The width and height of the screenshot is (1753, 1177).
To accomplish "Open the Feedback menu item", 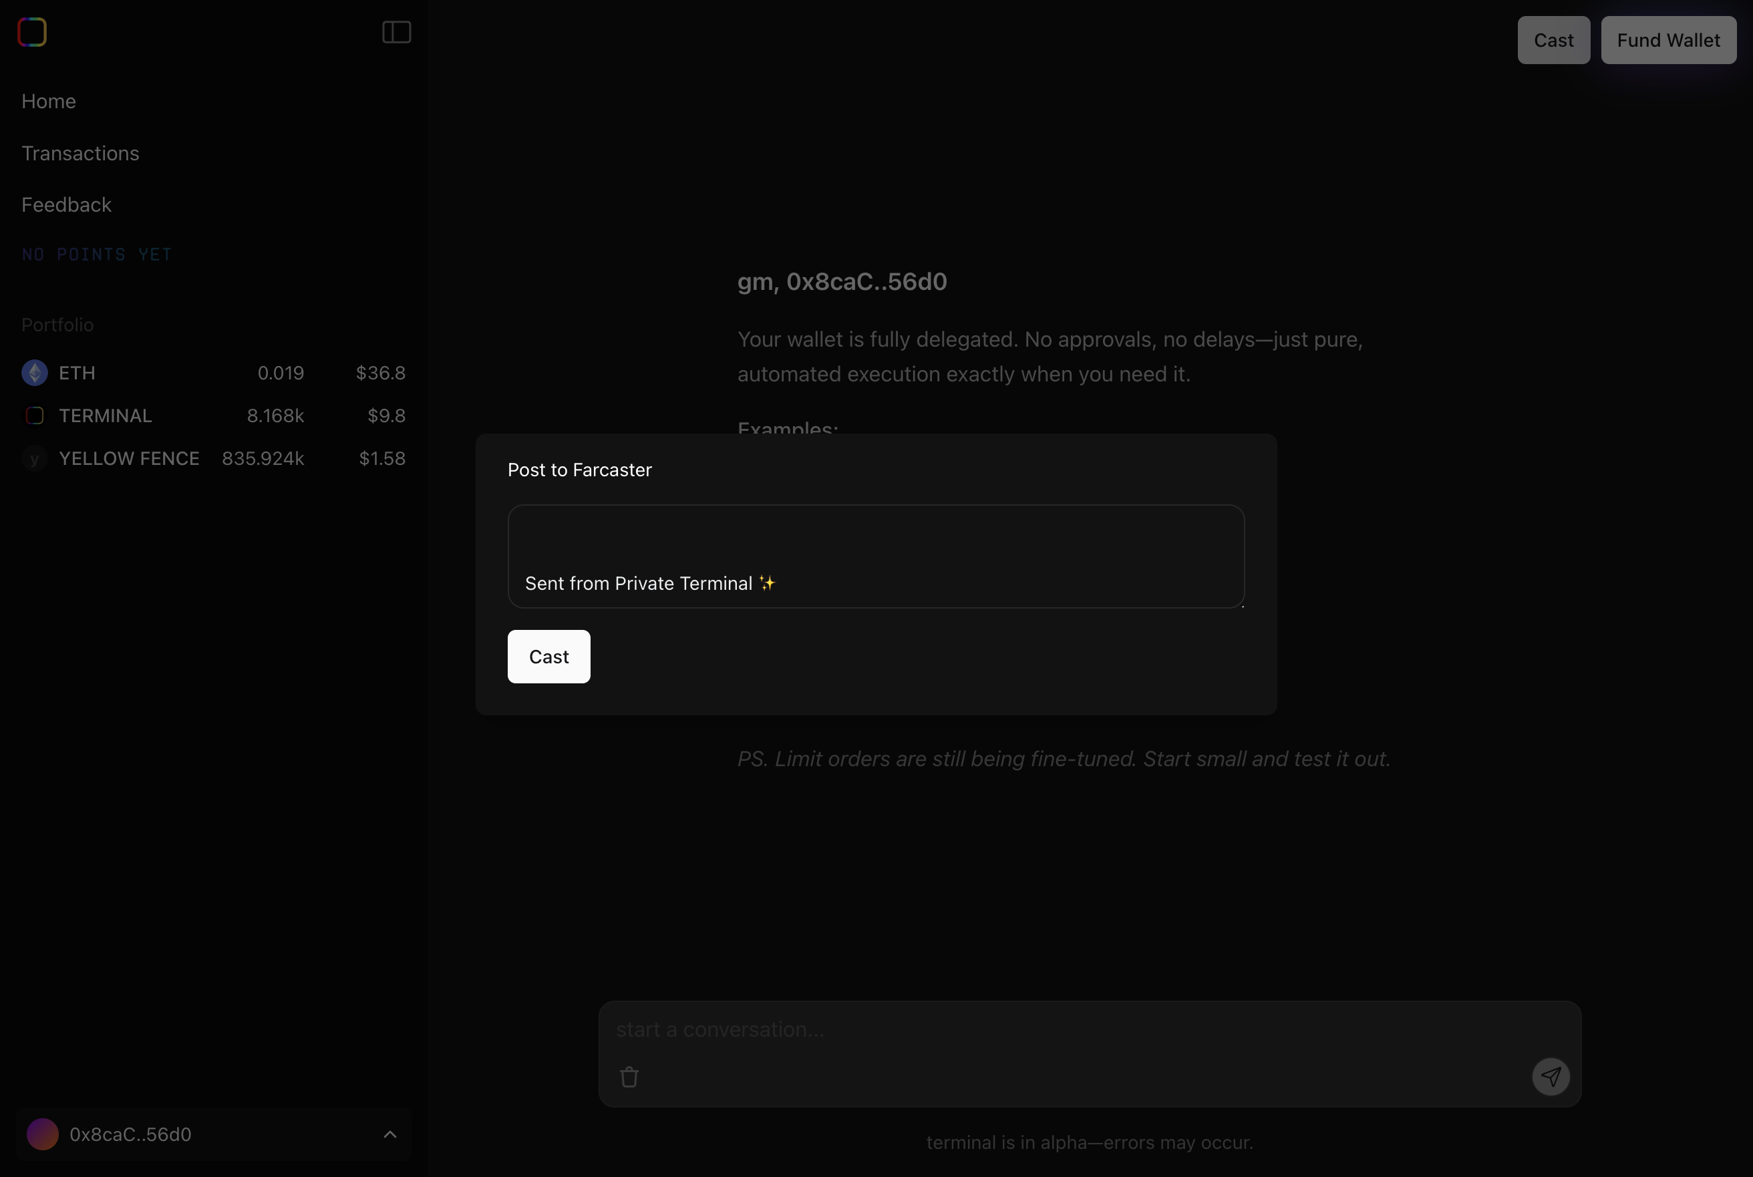I will click(x=66, y=205).
